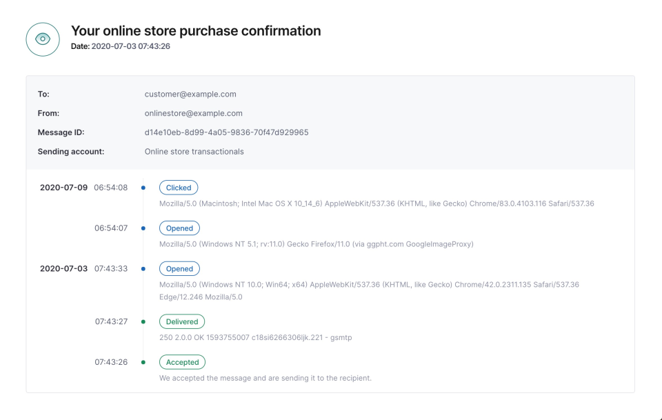662x420 pixels.
Task: Click recipient address customer@example.com
Action: coord(190,94)
